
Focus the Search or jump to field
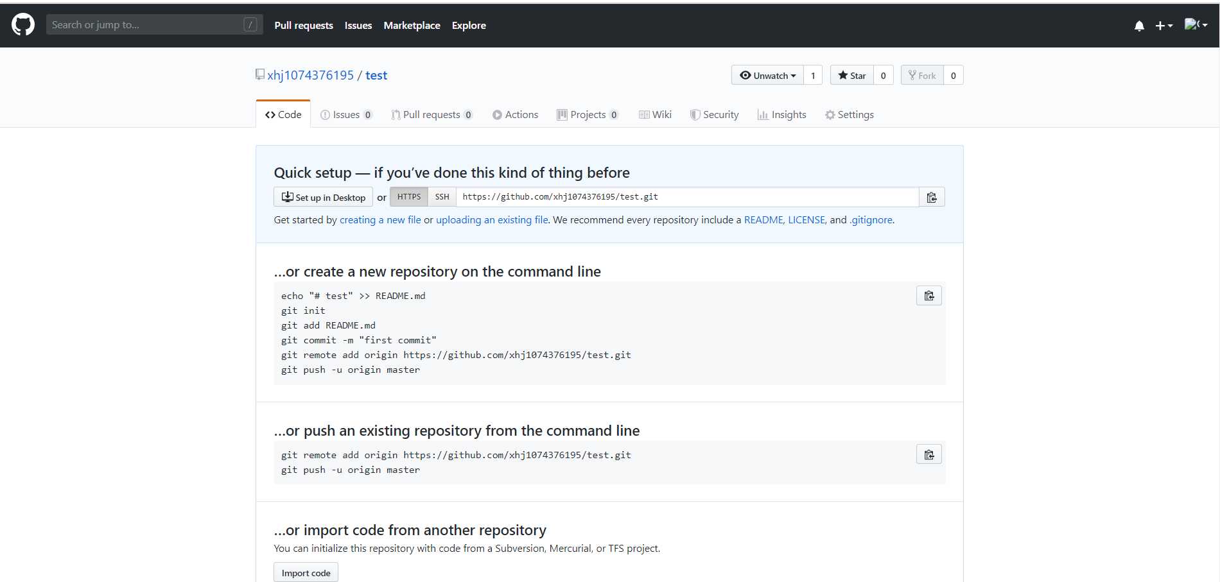coord(154,25)
